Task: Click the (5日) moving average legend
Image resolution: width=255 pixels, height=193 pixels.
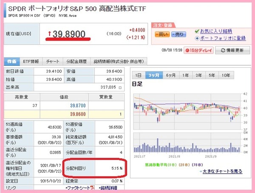Action: tap(173, 165)
